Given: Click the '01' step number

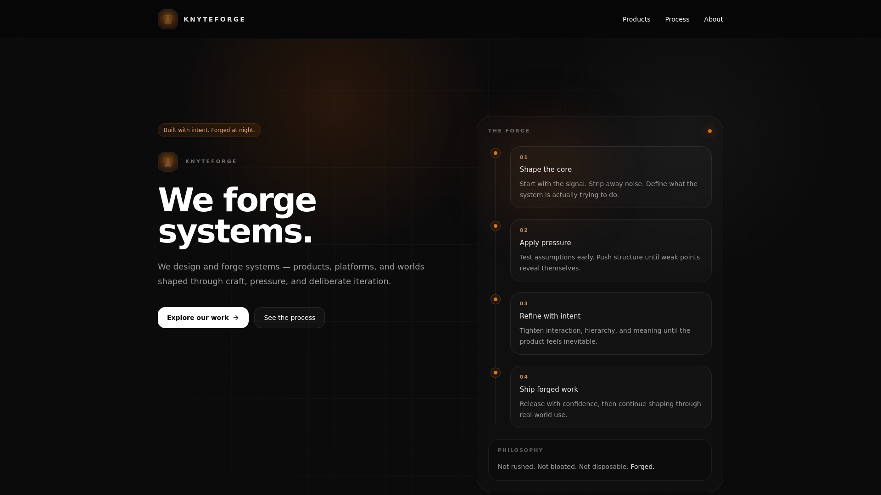Looking at the screenshot, I should tap(524, 157).
